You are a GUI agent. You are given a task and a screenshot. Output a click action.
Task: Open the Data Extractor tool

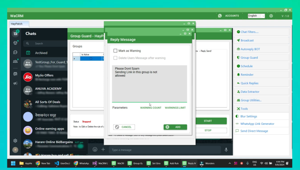(x=250, y=92)
